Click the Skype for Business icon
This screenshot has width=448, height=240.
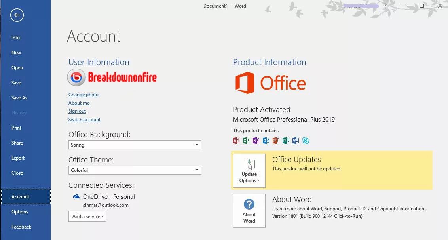click(306, 141)
